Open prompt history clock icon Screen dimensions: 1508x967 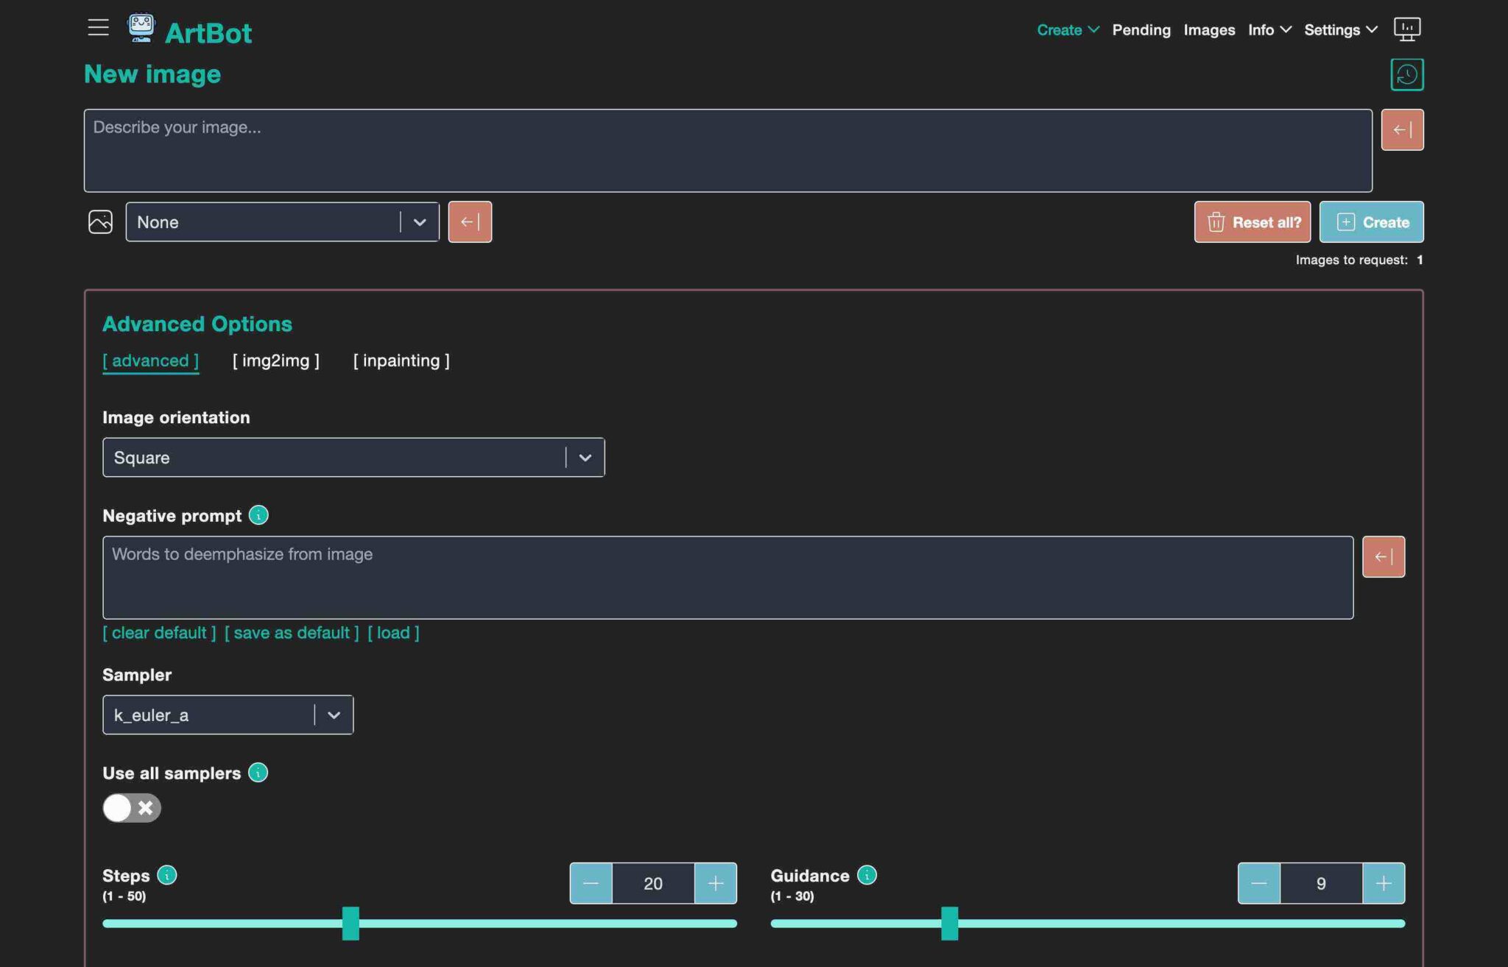pos(1406,74)
